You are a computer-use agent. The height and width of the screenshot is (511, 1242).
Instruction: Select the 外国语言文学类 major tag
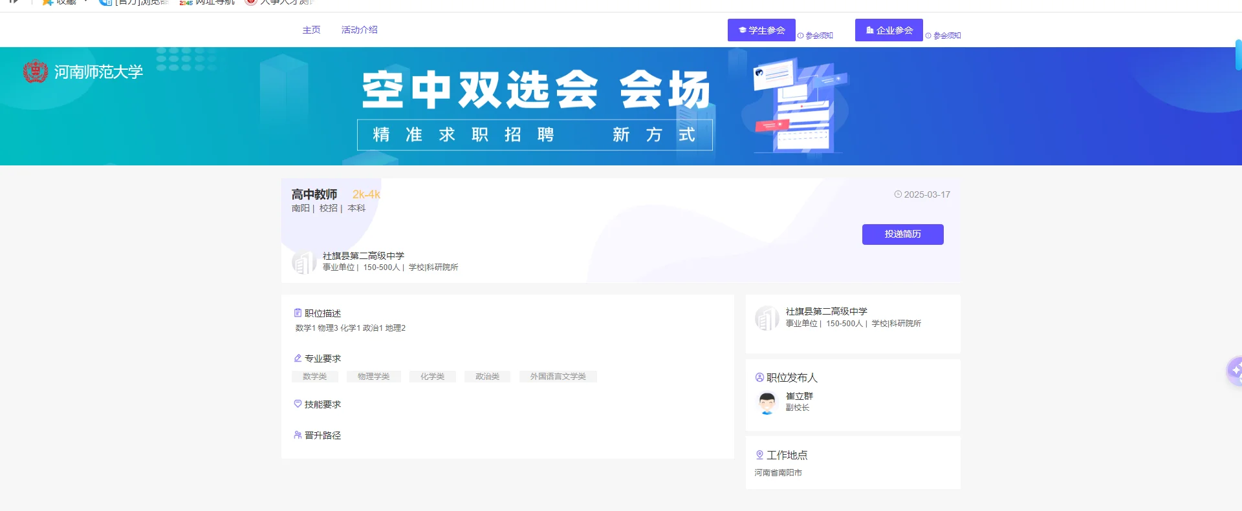[x=558, y=377]
